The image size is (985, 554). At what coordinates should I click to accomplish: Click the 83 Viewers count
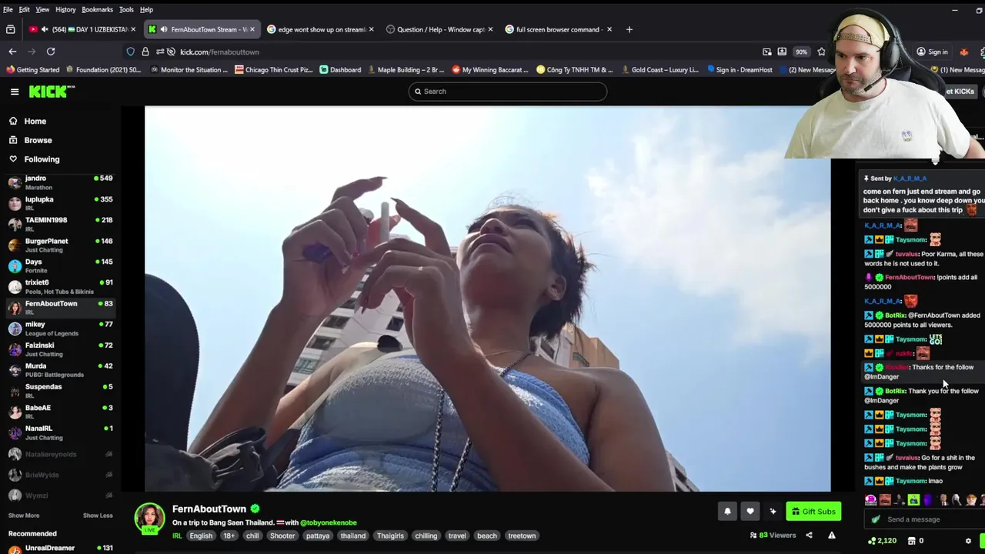pyautogui.click(x=773, y=536)
